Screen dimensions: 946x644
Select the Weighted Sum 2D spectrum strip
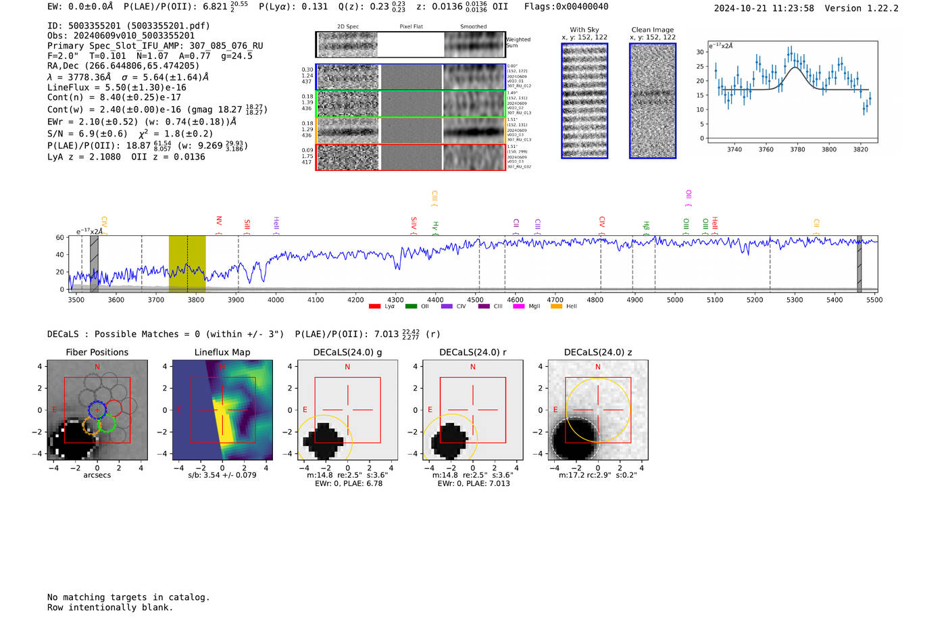(x=410, y=45)
